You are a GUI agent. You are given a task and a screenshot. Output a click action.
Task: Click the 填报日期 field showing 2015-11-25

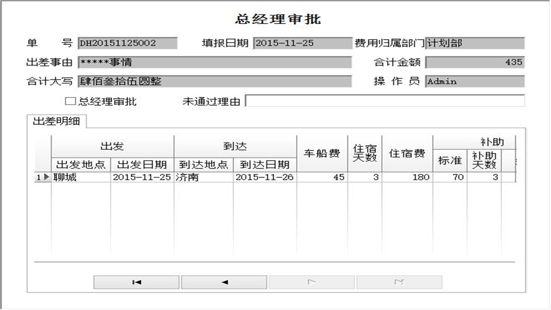[301, 43]
